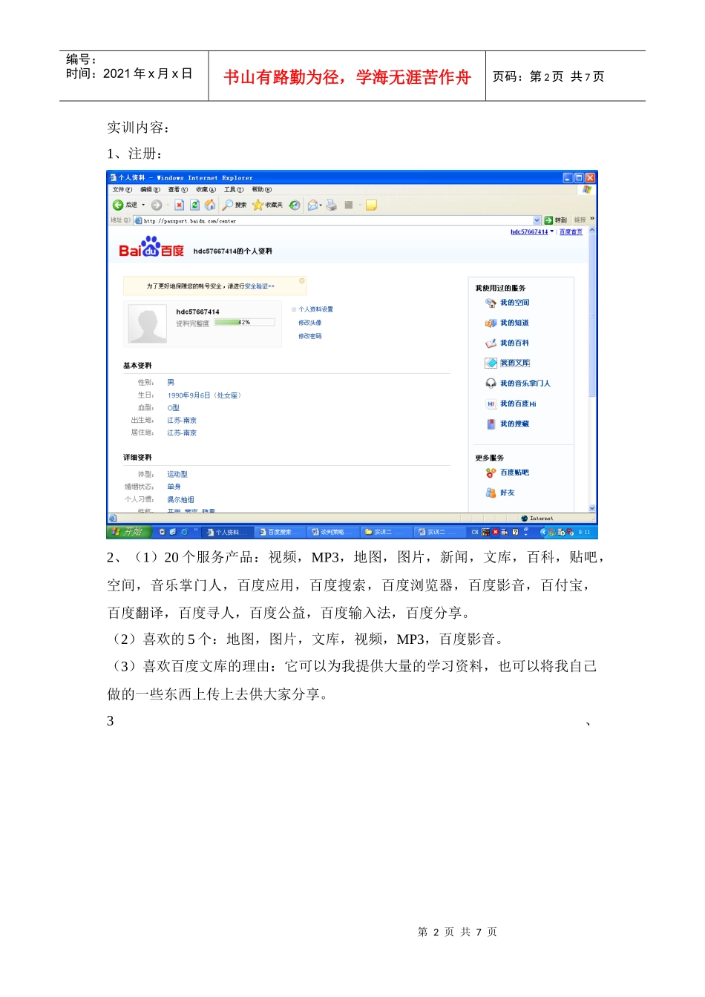
Task: Click the yellow note icon in toolbar
Action: click(x=371, y=205)
